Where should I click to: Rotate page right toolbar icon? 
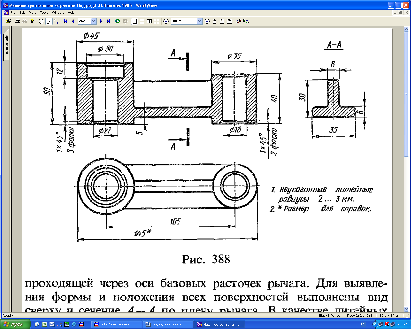tap(246, 21)
